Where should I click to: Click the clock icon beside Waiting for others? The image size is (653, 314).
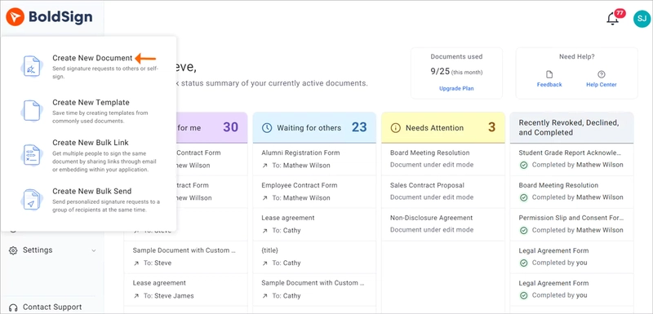click(x=267, y=128)
